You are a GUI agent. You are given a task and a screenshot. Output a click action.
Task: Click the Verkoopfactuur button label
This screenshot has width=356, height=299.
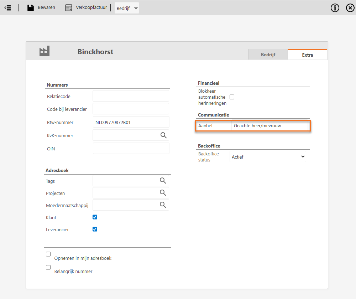(91, 7)
